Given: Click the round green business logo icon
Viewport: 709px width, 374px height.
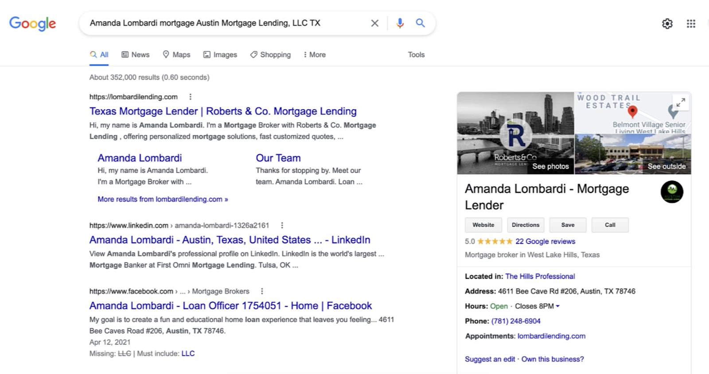Looking at the screenshot, I should [672, 192].
